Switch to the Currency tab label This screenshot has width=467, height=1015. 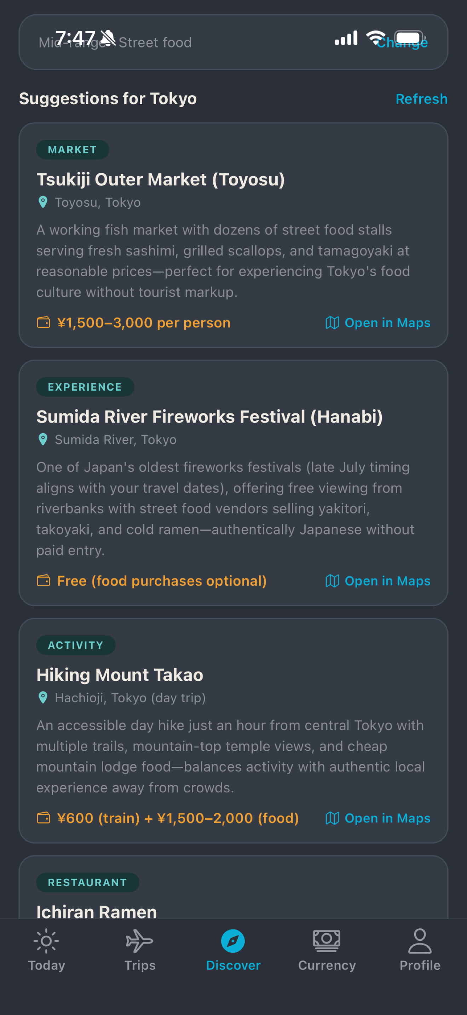[x=327, y=965]
